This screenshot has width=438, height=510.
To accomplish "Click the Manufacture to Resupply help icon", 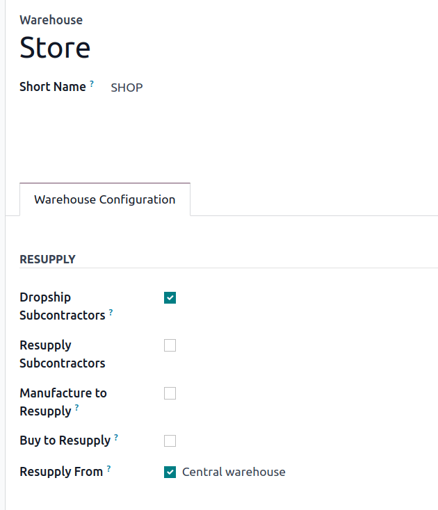I will tap(76, 409).
